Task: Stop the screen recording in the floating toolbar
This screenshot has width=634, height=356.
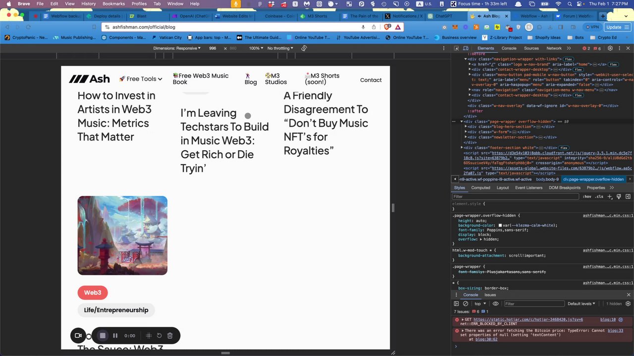Action: [x=103, y=335]
